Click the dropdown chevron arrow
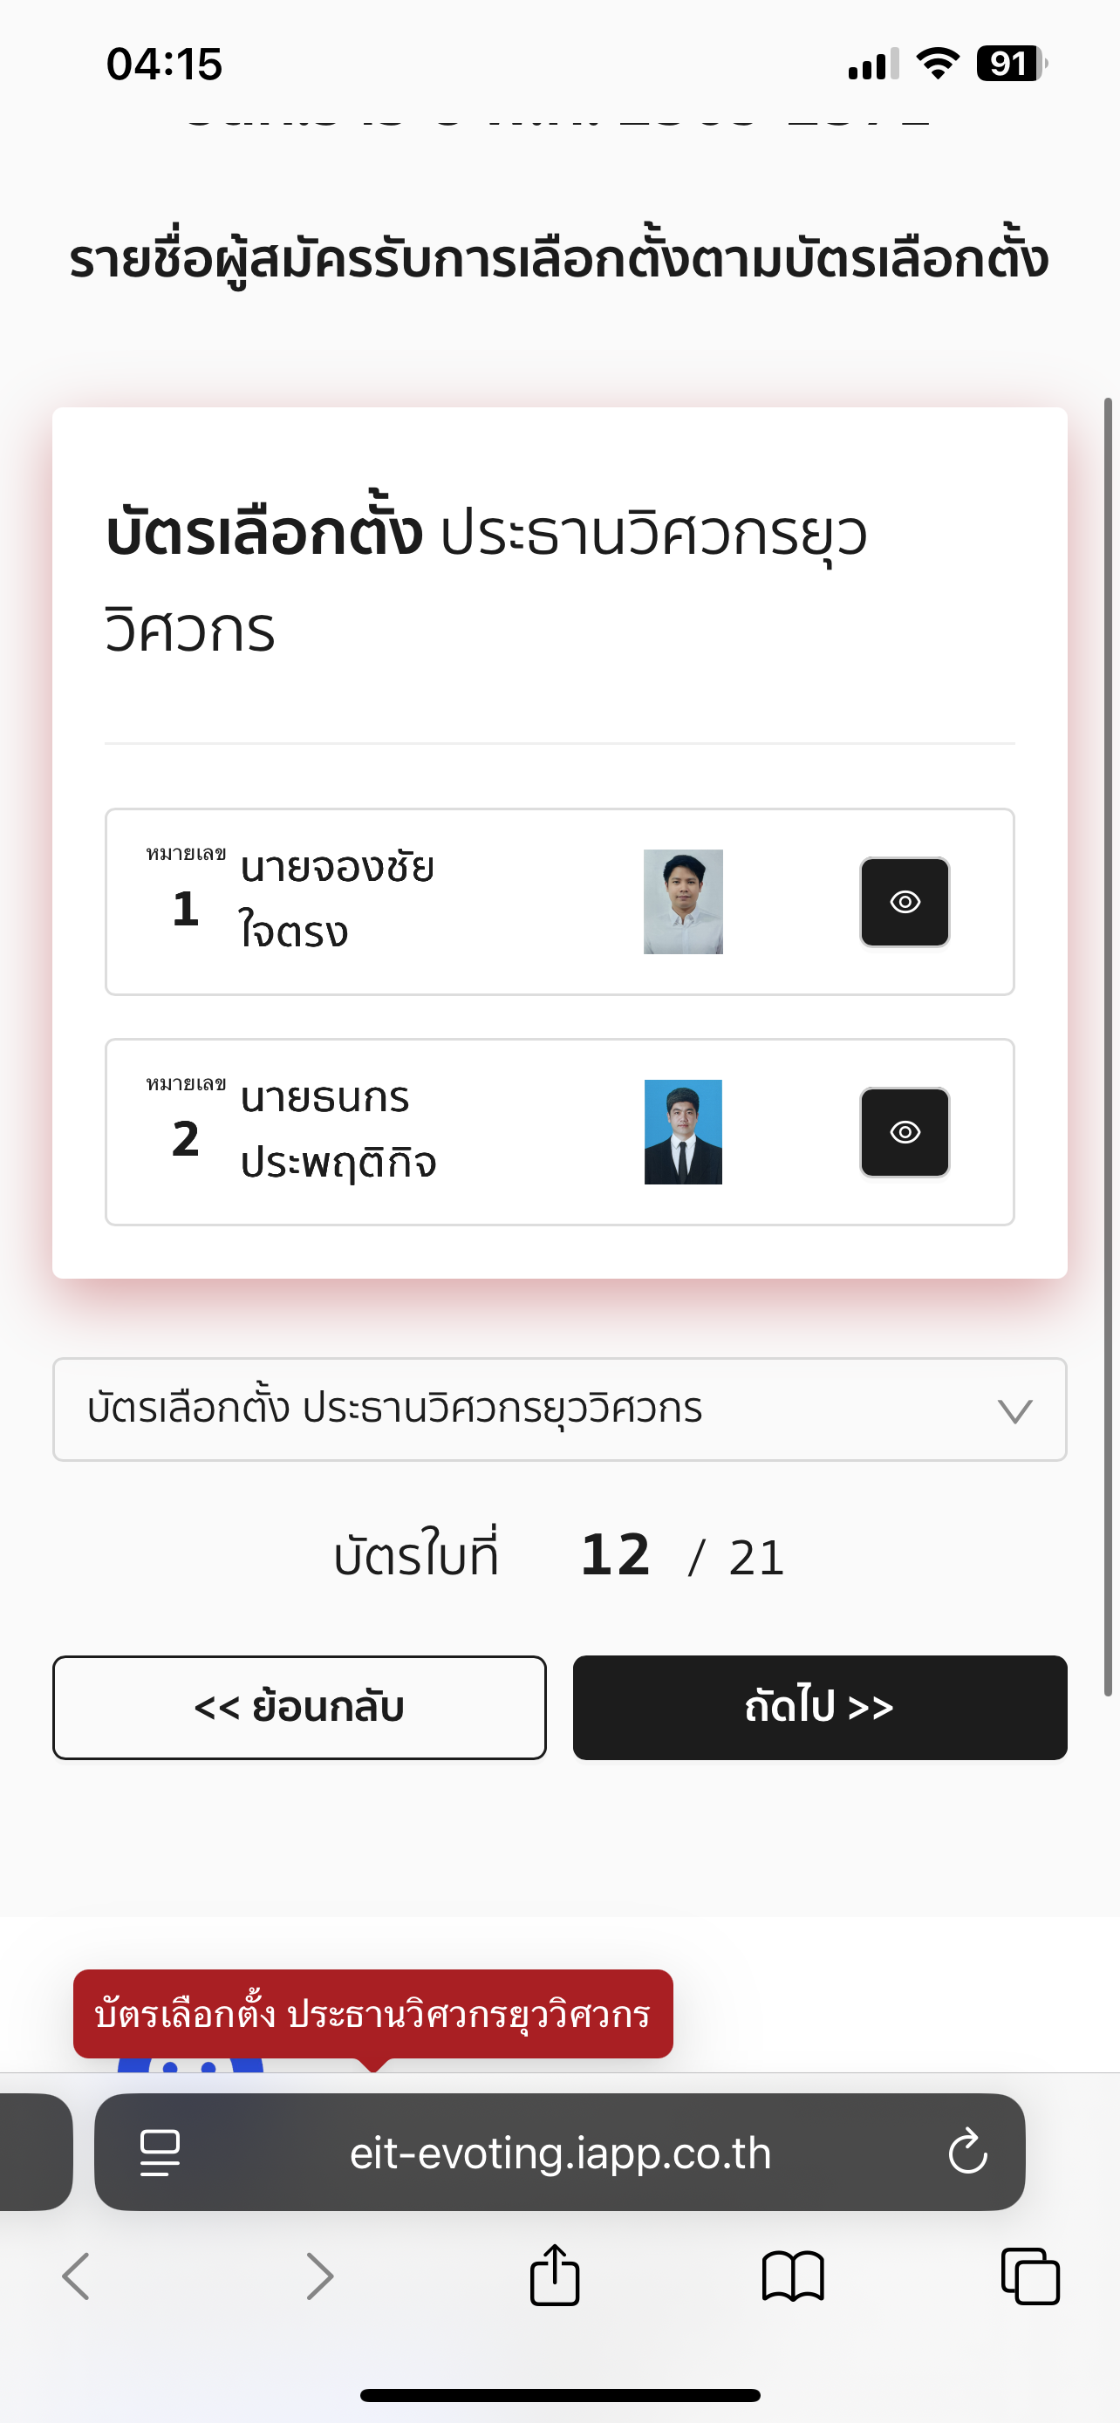The image size is (1120, 2423). click(x=1014, y=1411)
